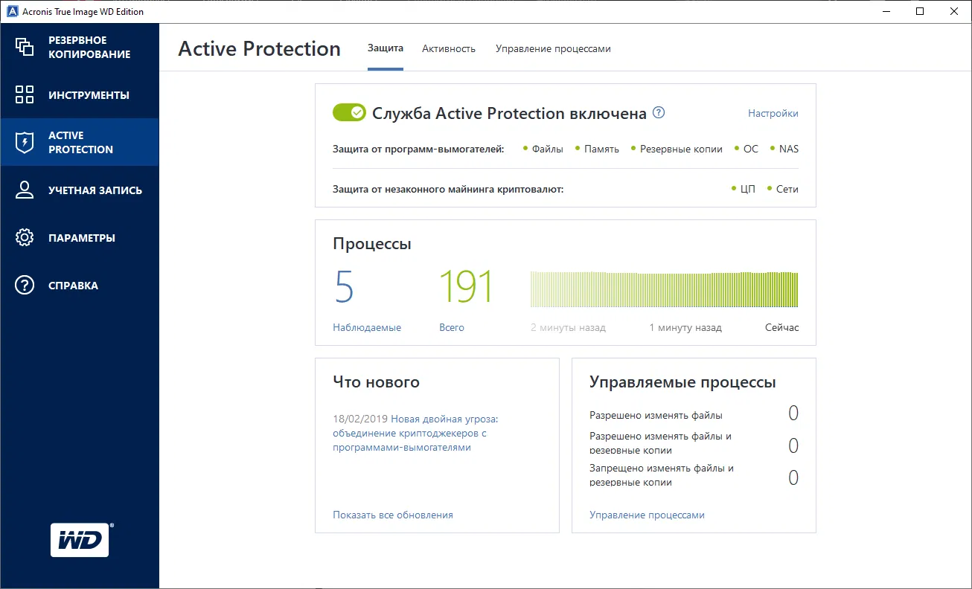Click the Parameters gear icon
Image resolution: width=972 pixels, height=589 pixels.
pyautogui.click(x=25, y=238)
